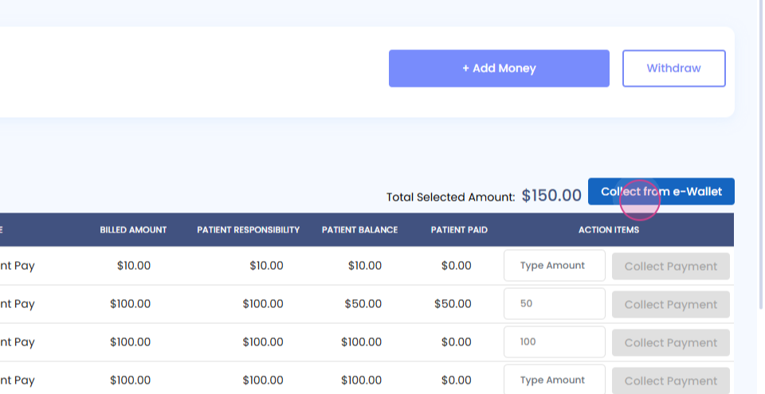
Task: Focus the Type Amount field in bottom row
Action: click(x=554, y=380)
